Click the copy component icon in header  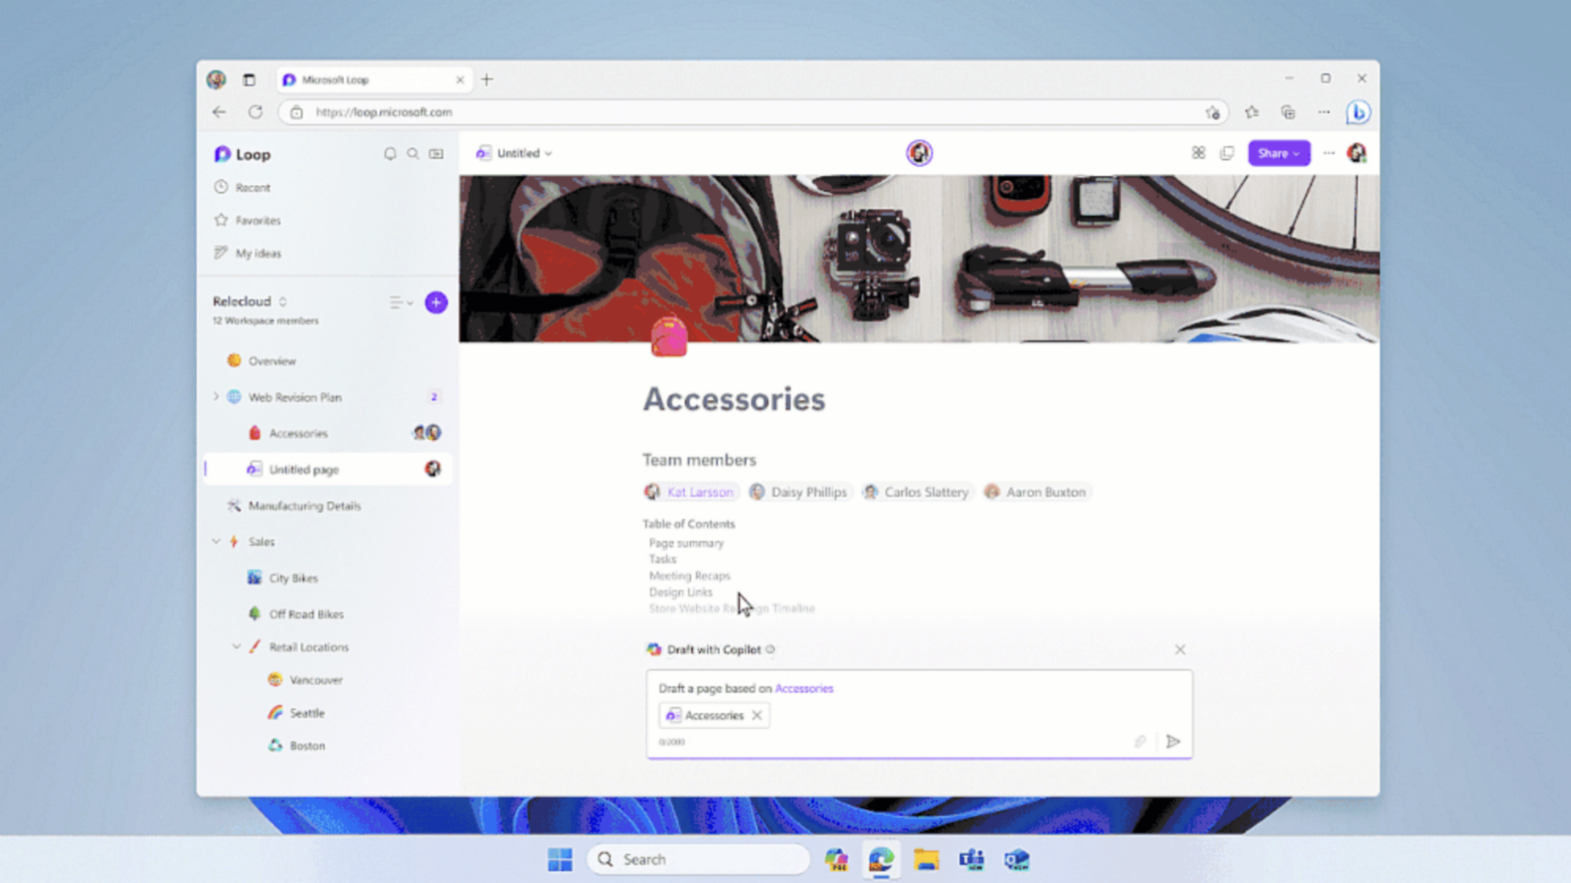pos(1227,153)
